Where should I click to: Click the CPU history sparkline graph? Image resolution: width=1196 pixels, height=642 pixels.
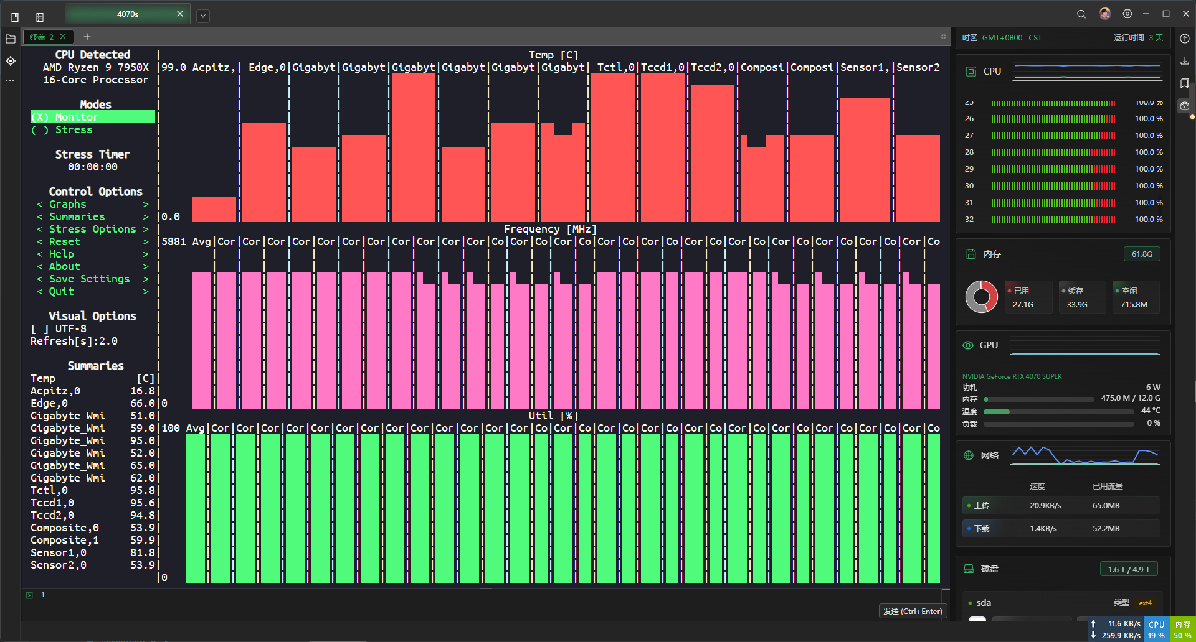click(x=1088, y=72)
